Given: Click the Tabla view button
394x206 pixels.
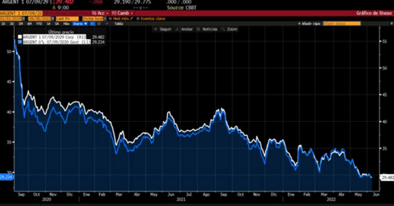Looking at the screenshot, I should click(119, 23).
